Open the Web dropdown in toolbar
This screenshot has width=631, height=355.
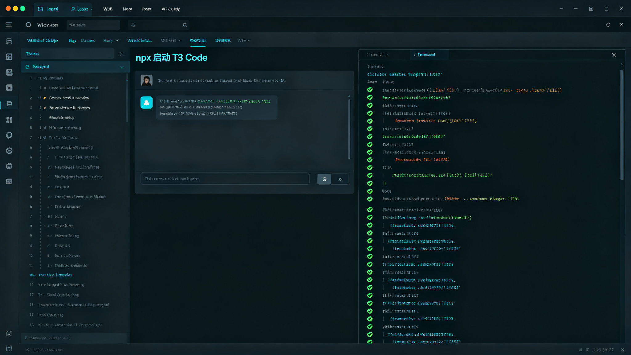244,40
